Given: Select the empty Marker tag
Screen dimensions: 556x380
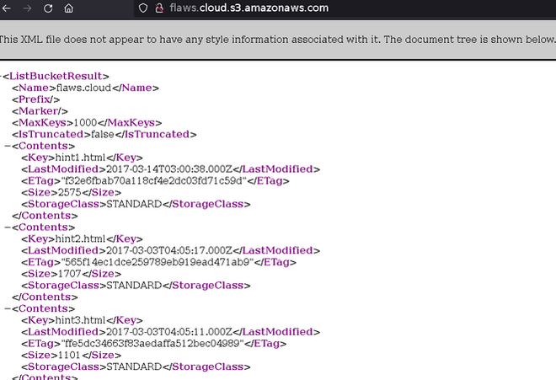Looking at the screenshot, I should 40,111.
